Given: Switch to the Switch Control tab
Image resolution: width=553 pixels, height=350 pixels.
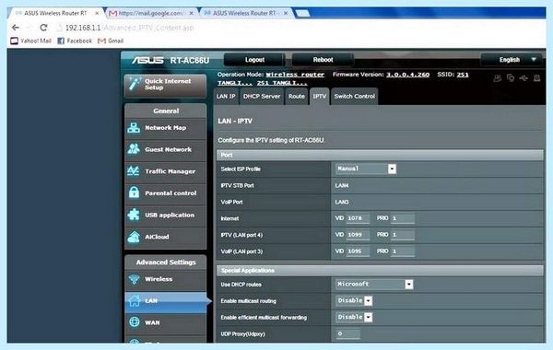Looking at the screenshot, I should pyautogui.click(x=355, y=96).
